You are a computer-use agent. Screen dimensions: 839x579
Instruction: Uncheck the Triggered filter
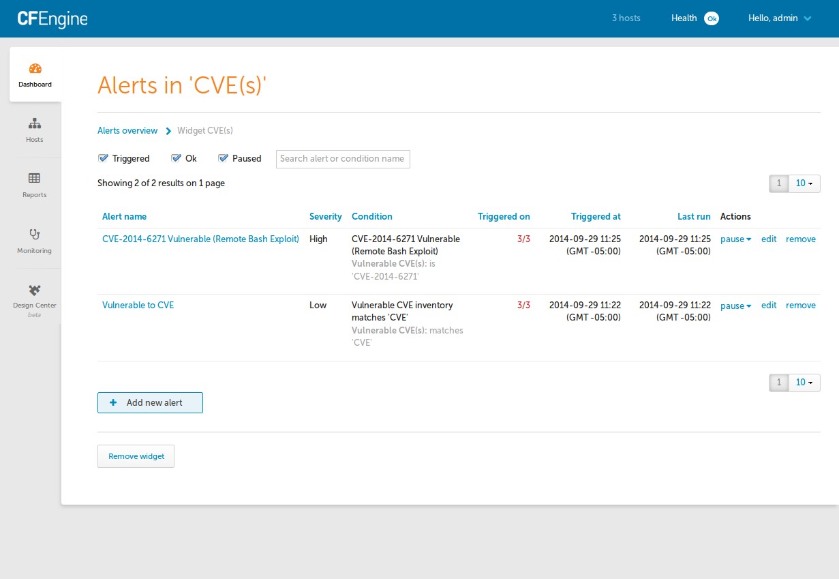tap(104, 158)
